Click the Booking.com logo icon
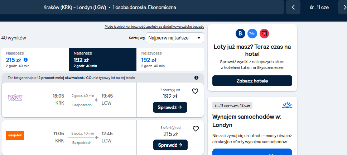This screenshot has width=347, height=155. tap(240, 34)
